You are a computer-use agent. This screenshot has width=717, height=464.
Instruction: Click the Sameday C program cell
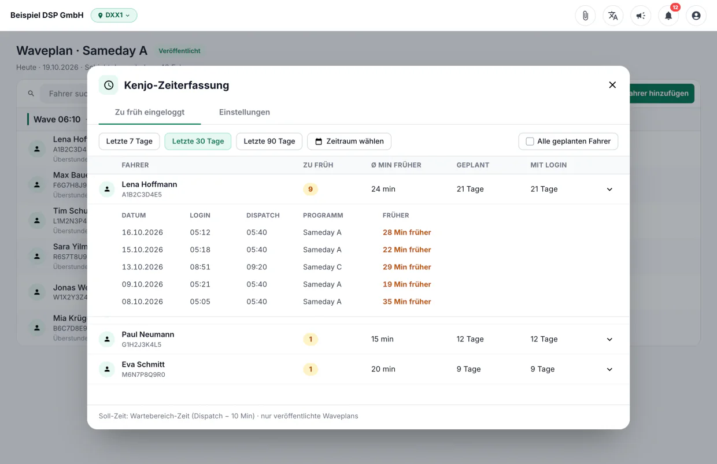(x=323, y=267)
